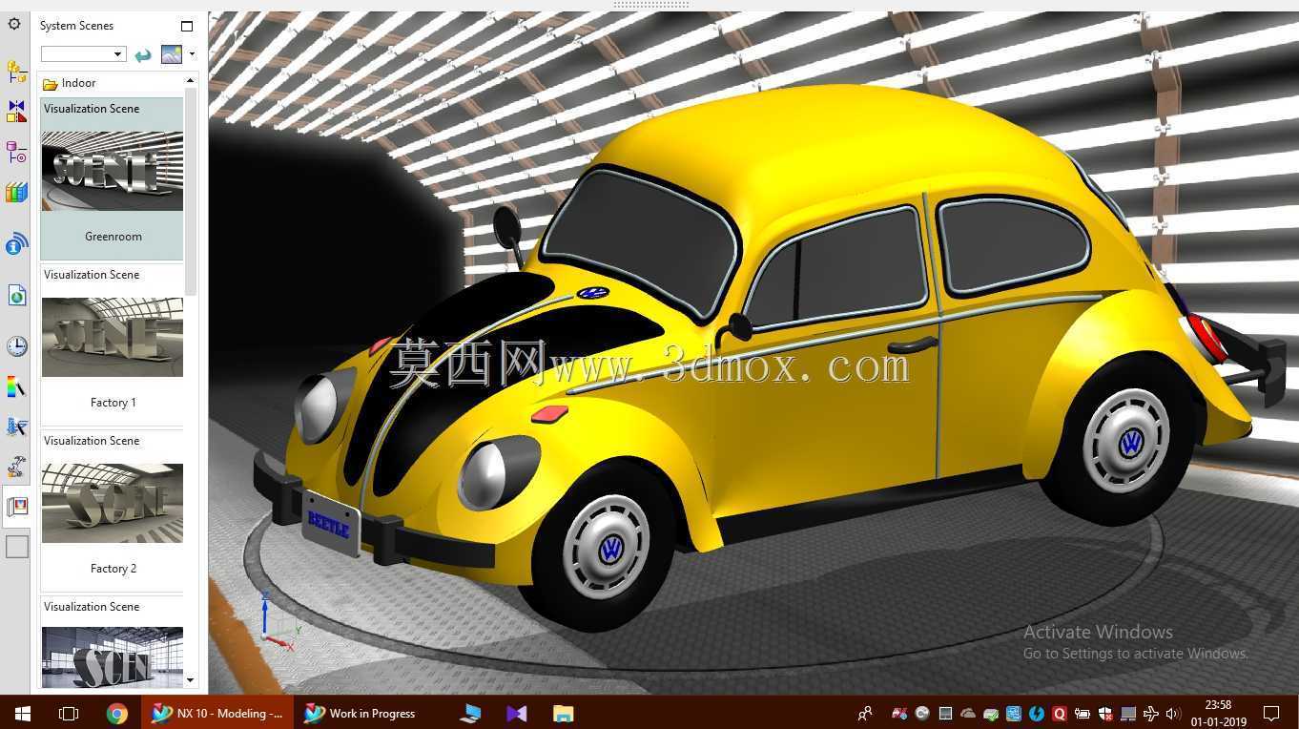Open the Web Browser tab icon
The height and width of the screenshot is (729, 1299).
coord(16,295)
